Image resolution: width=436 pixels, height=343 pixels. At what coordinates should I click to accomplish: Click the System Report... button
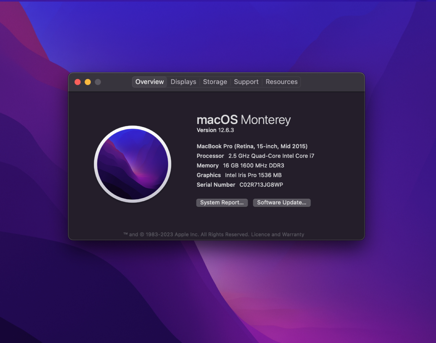click(222, 203)
